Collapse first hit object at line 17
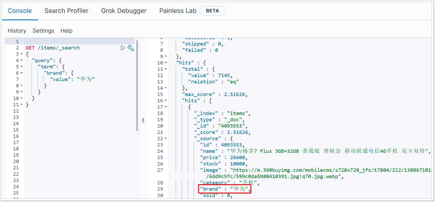The image size is (435, 202). pos(166,107)
